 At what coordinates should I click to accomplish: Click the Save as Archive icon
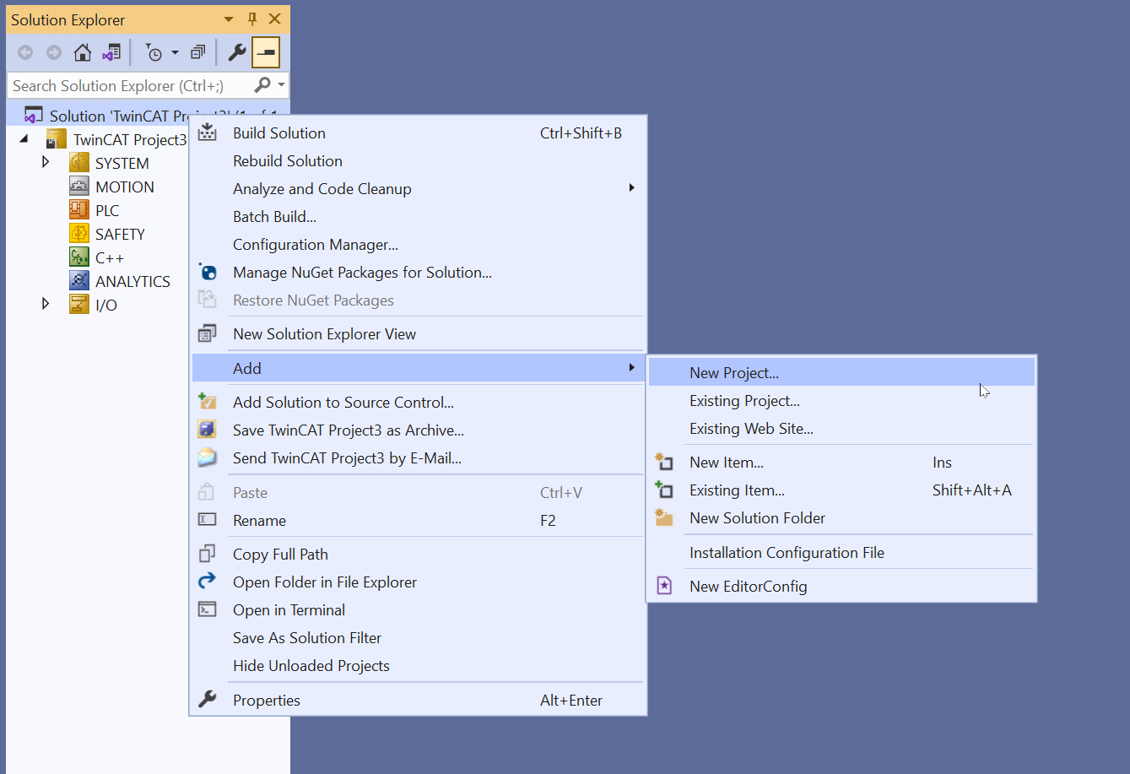(207, 430)
